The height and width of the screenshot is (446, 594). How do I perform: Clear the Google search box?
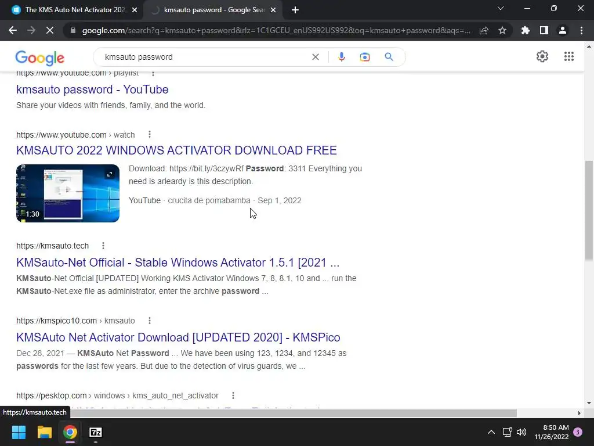(x=315, y=57)
